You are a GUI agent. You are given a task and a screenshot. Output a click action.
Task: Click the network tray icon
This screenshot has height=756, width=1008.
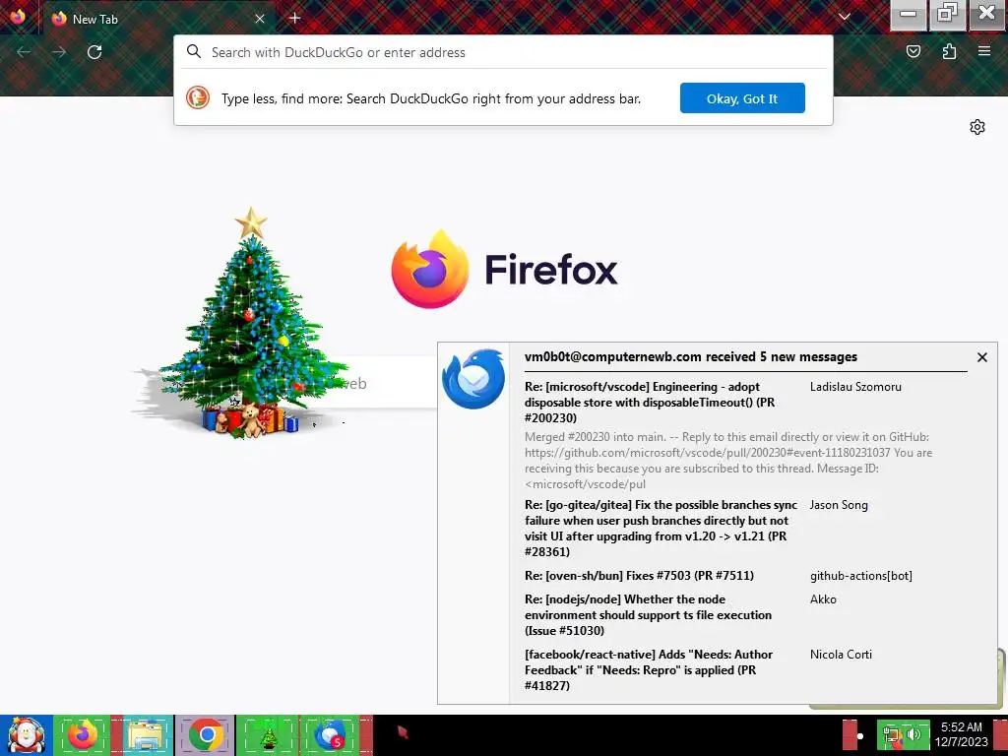pos(891,736)
